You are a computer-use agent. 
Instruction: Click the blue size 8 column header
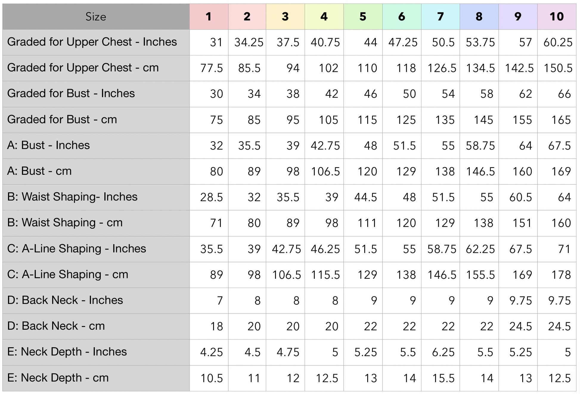[479, 17]
